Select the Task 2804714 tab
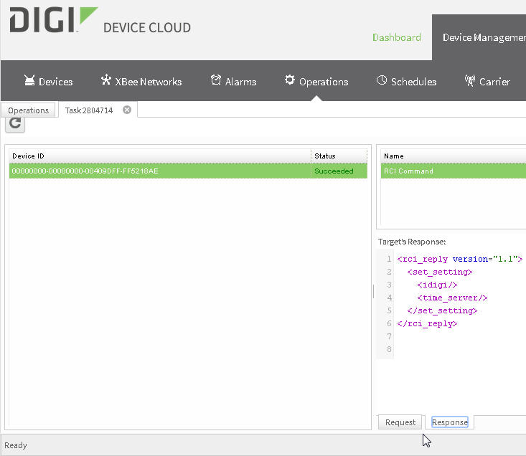The height and width of the screenshot is (456, 526). (88, 110)
